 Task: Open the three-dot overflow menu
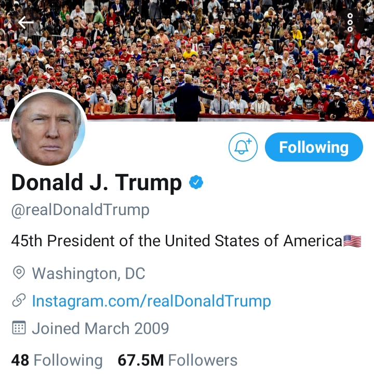click(x=350, y=22)
